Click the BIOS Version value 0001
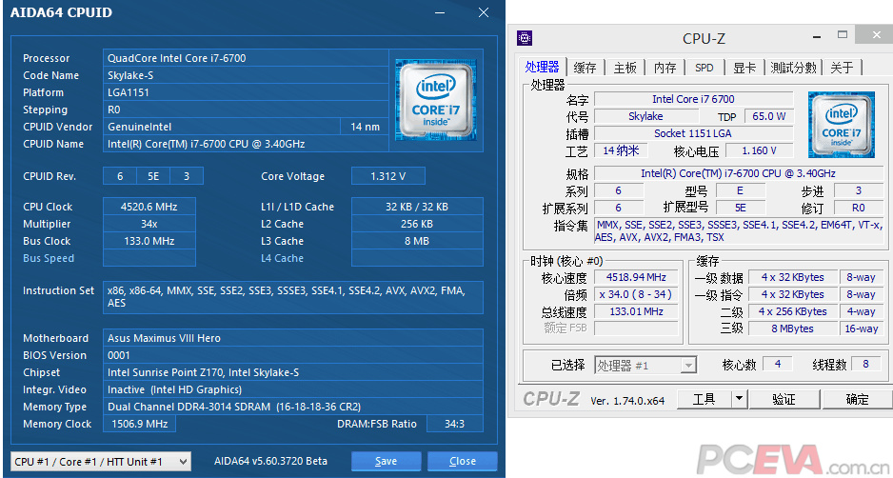The height and width of the screenshot is (478, 893). point(292,355)
